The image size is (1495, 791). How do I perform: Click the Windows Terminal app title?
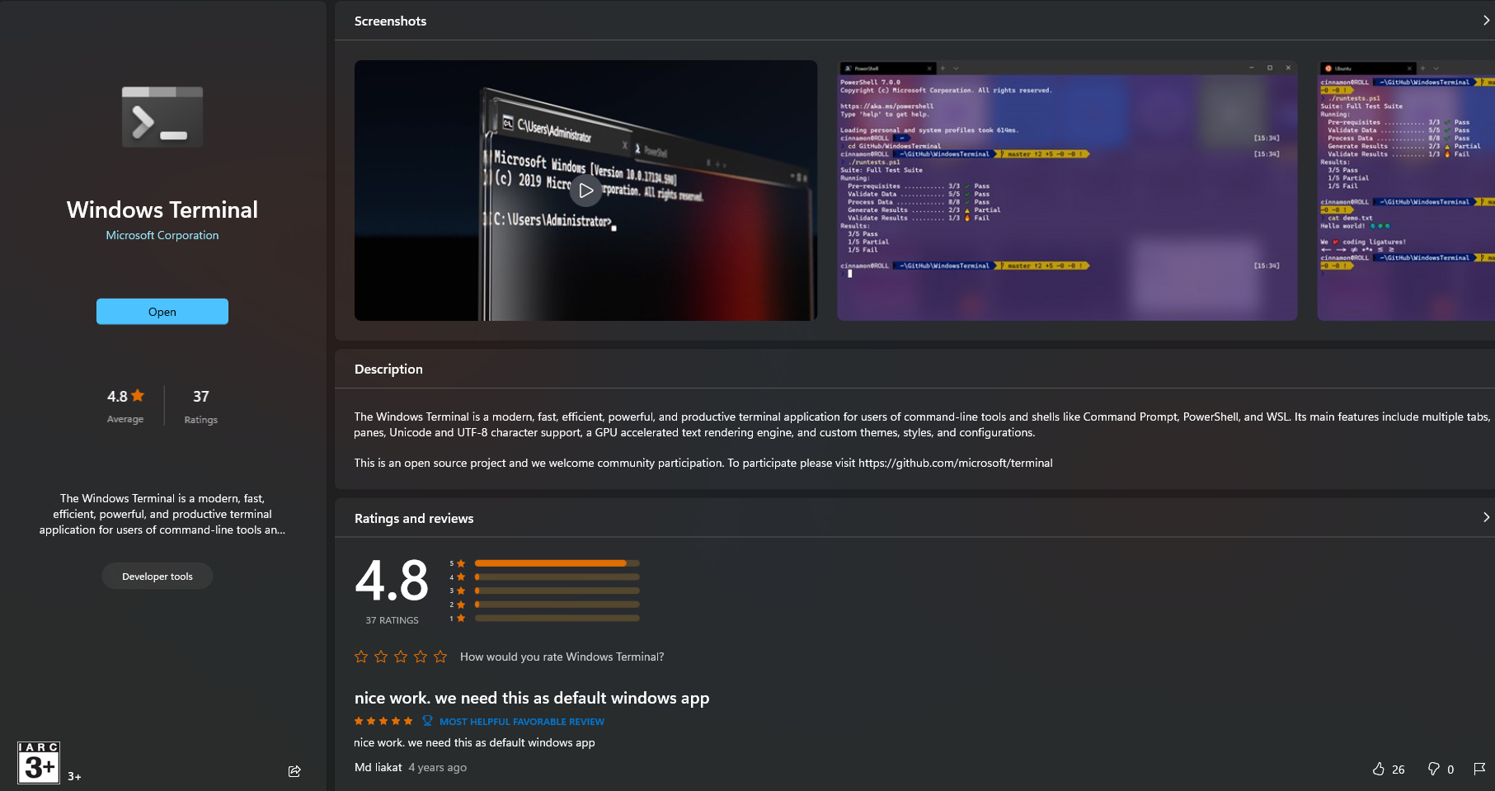(x=162, y=210)
